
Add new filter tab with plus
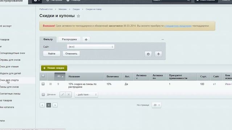(x=86, y=39)
